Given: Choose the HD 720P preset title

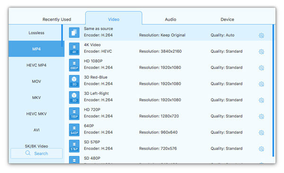Looking at the screenshot, I should 92,110.
